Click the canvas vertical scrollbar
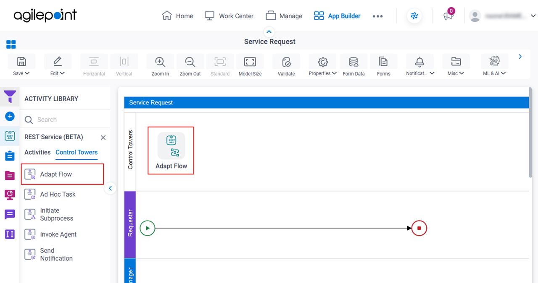 coord(531,132)
